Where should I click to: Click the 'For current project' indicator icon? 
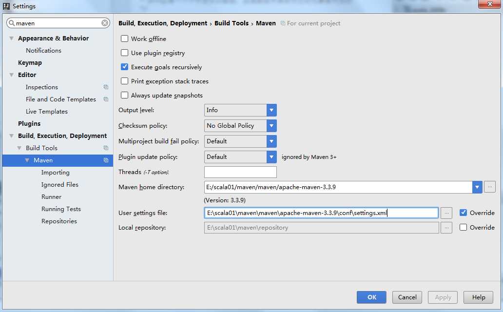pyautogui.click(x=283, y=23)
